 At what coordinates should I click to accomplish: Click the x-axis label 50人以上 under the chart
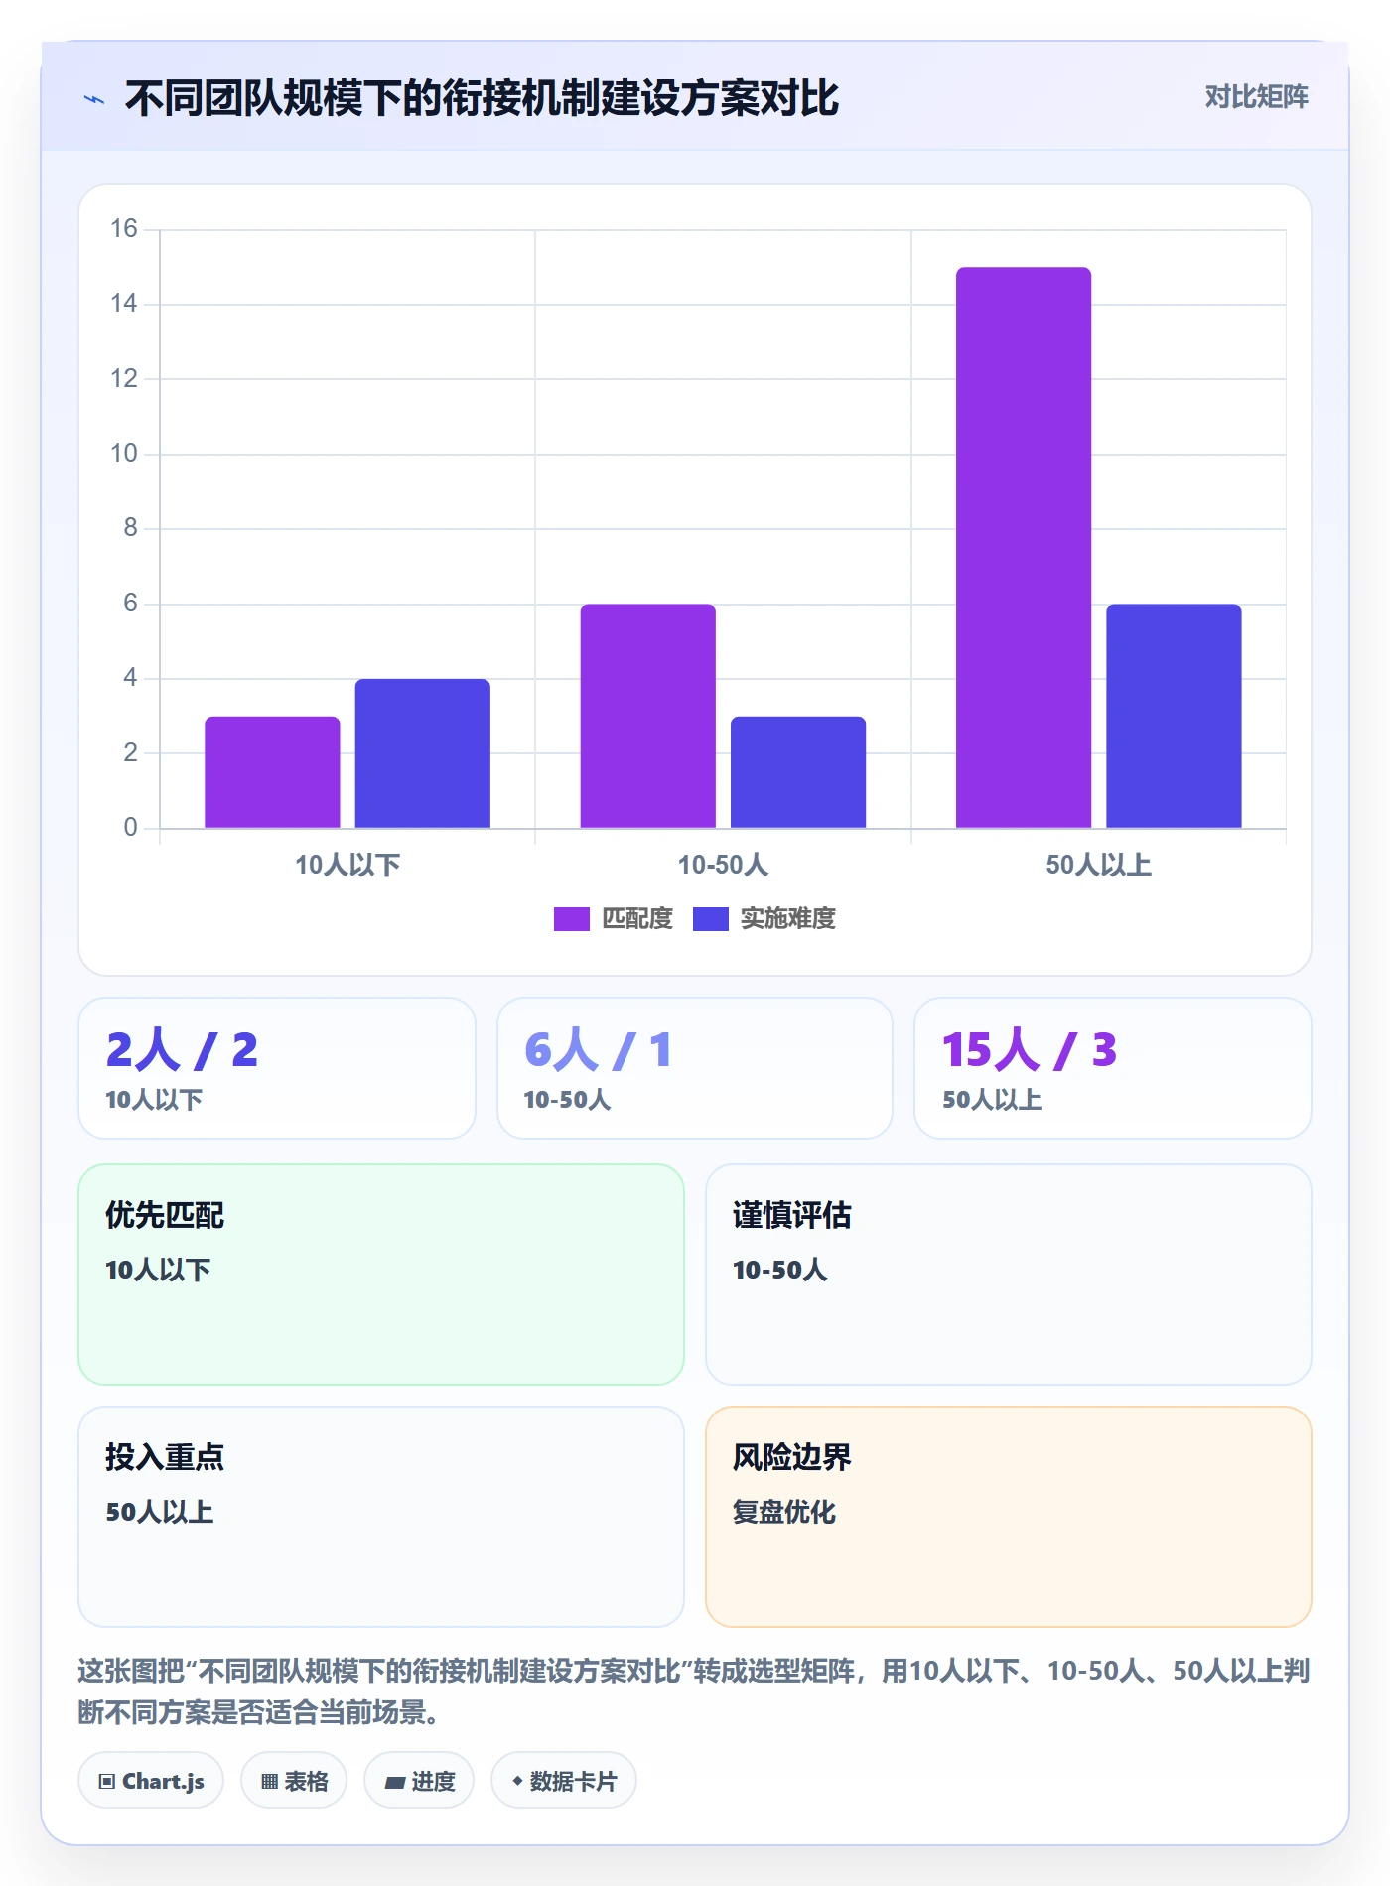tap(1098, 865)
